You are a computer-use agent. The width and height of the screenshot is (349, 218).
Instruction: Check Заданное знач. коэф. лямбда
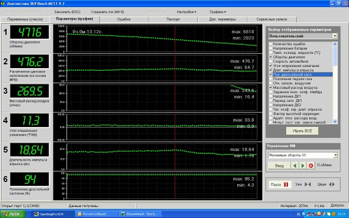270,92
